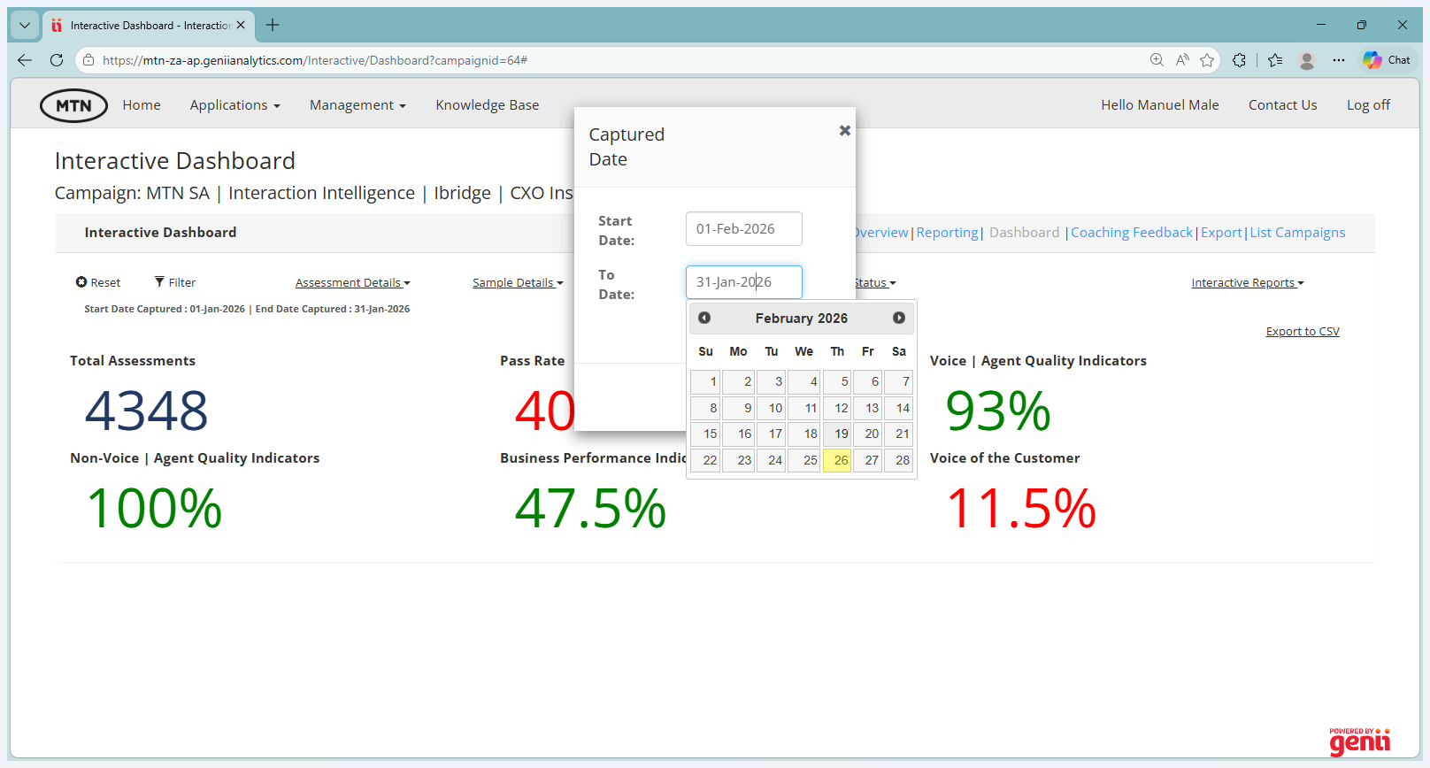Close the Captured Date dialog

[844, 131]
